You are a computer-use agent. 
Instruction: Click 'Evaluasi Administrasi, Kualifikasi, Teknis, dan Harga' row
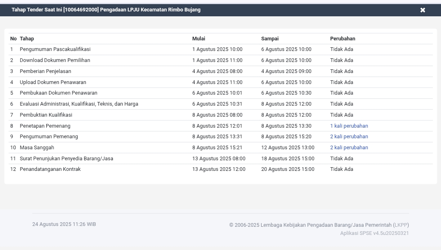tap(79, 104)
